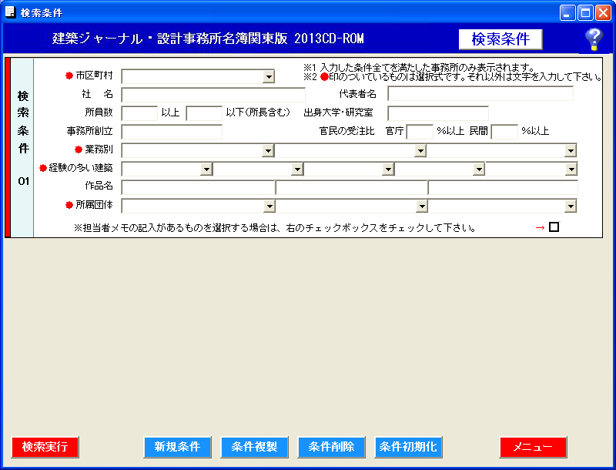The image size is (616, 470).
Task: Close the 検索条件 window
Action: [603, 12]
